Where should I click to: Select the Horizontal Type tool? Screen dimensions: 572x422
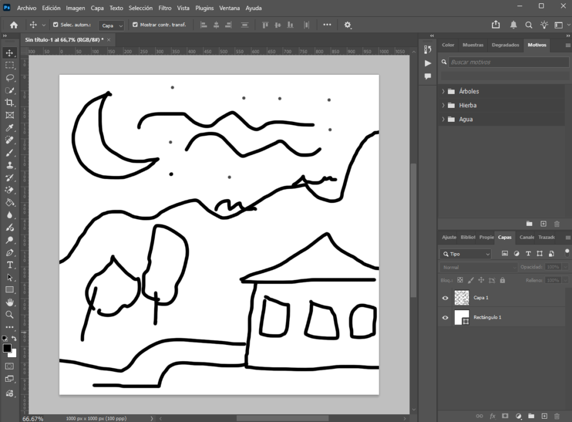tap(9, 265)
